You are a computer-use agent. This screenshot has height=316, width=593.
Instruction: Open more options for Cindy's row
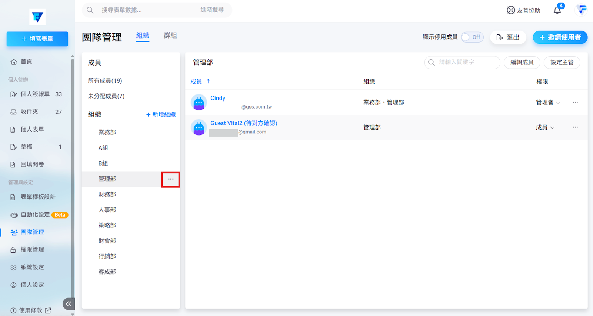click(x=575, y=102)
